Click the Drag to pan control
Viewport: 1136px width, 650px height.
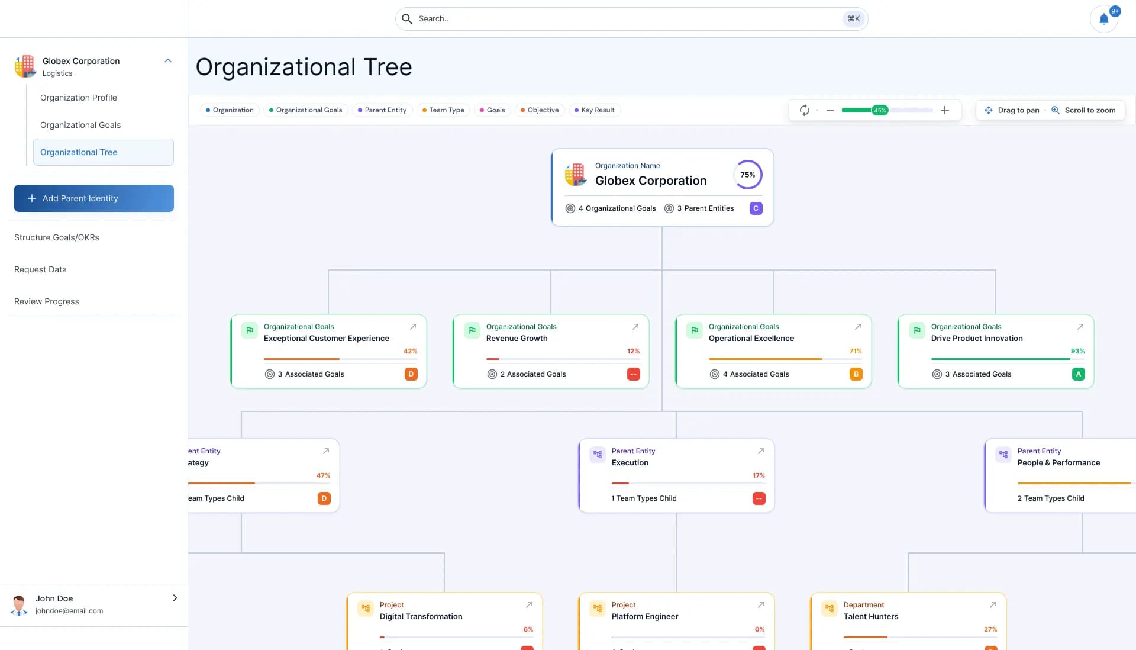(x=1012, y=110)
